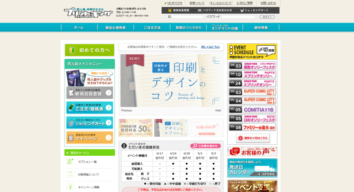Screen dimensions: 354x192
Task: Select ご注文方法 in the navigation bar
Action: tap(152, 27)
